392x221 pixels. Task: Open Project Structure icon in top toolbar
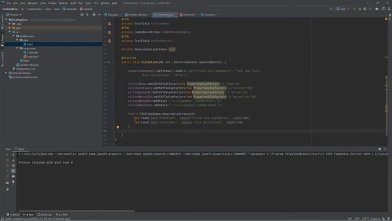[377, 9]
